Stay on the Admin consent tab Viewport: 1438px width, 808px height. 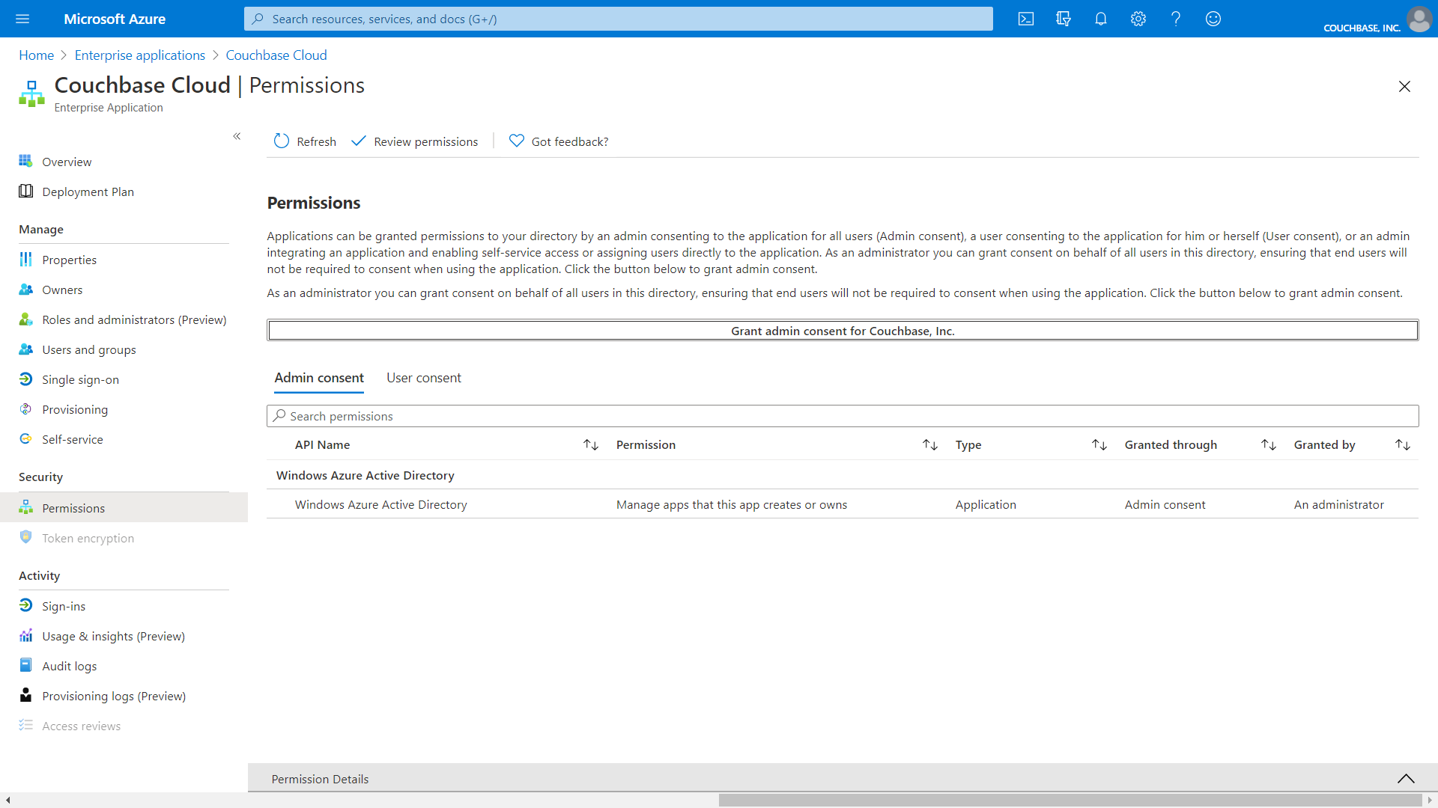318,377
